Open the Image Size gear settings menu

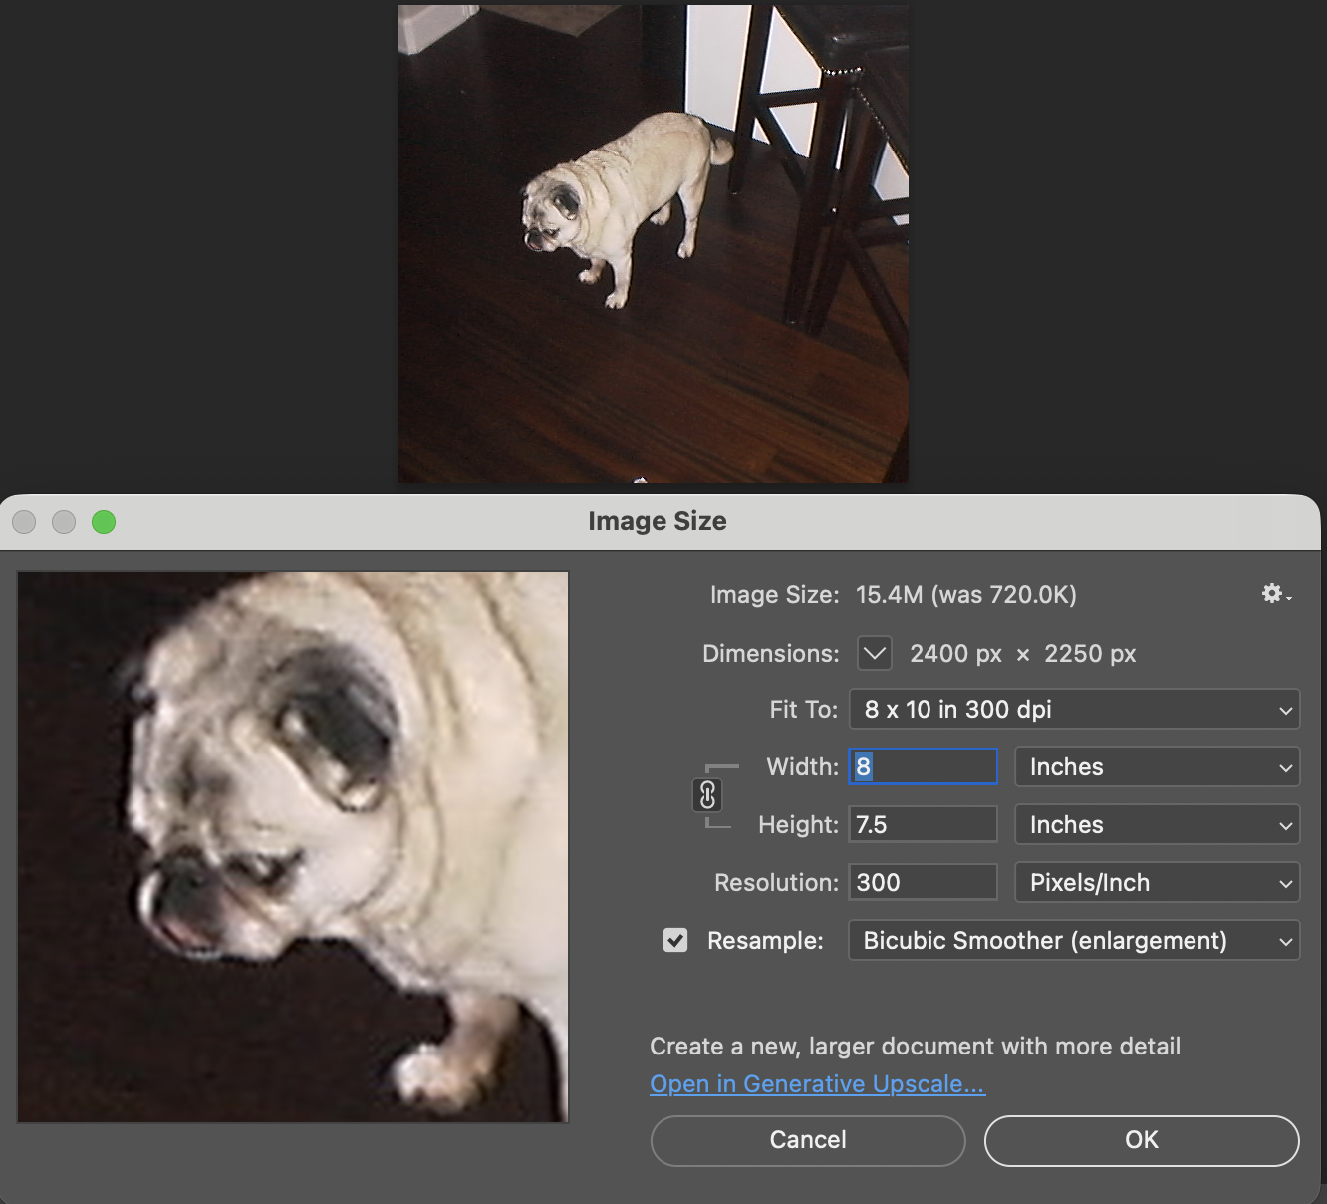1272,594
